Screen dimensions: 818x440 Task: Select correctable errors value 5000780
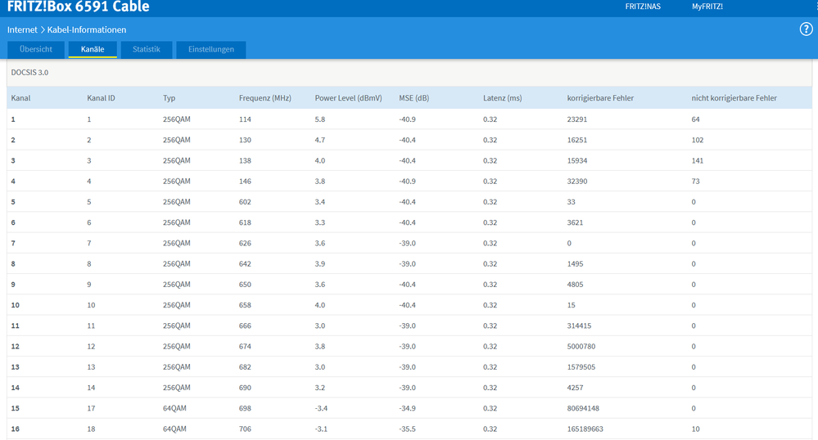pyautogui.click(x=581, y=347)
